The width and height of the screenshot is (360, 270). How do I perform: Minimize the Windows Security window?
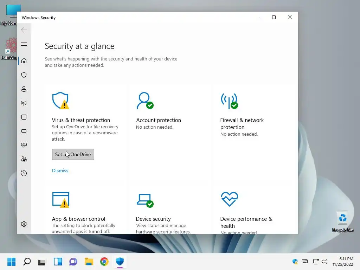pos(258,17)
